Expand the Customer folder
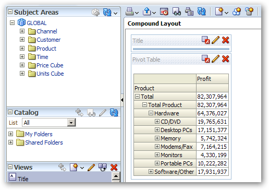Viewport: 269px width, 190px height. (22, 40)
